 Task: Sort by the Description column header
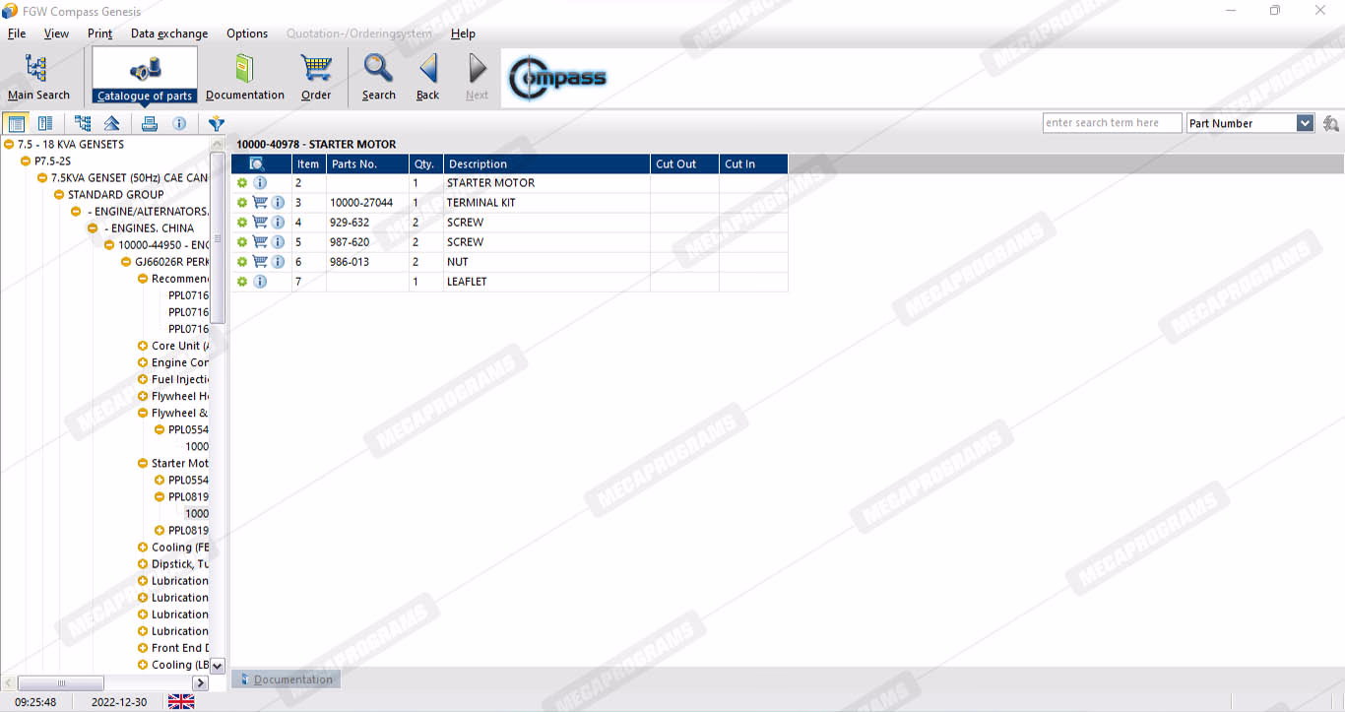click(x=546, y=163)
